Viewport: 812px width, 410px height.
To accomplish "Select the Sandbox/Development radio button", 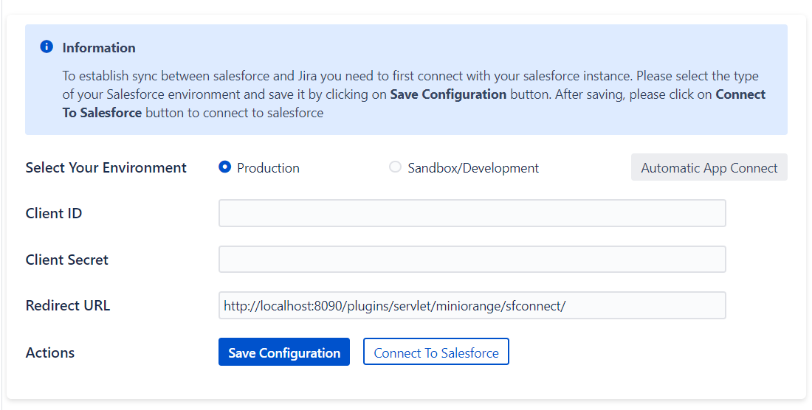I will point(395,167).
